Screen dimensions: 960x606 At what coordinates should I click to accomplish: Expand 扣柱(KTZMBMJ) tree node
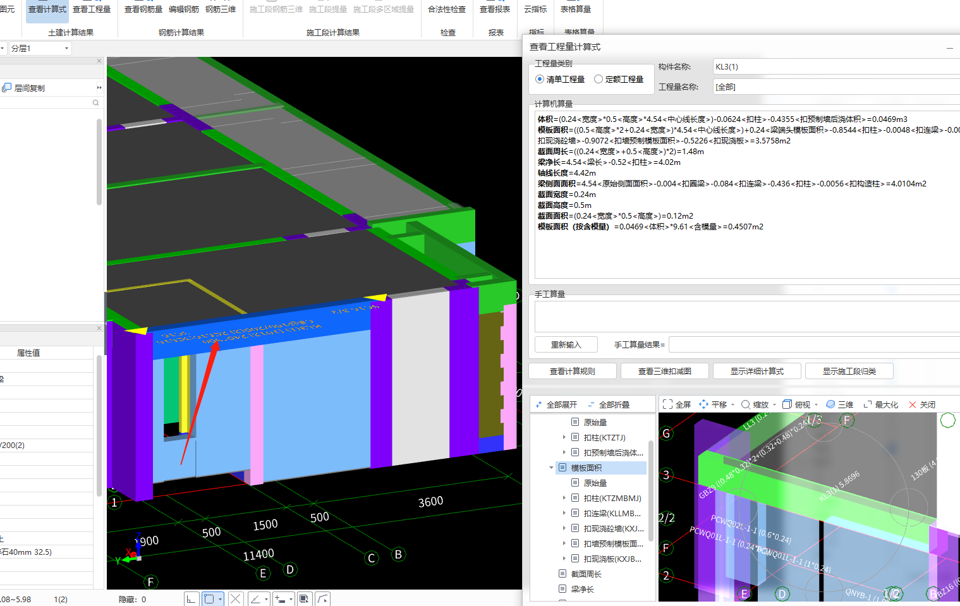pyautogui.click(x=564, y=498)
